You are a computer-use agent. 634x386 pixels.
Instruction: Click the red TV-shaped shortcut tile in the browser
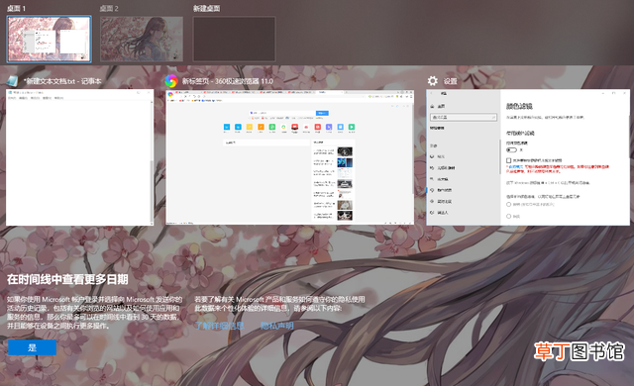(295, 127)
